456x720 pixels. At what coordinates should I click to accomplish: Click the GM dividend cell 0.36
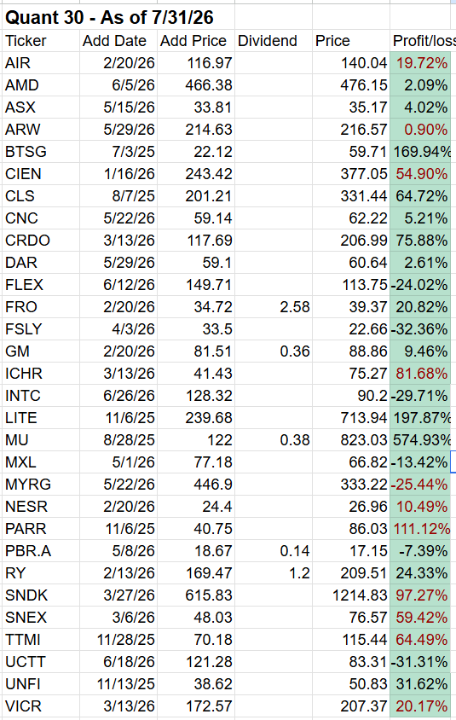click(x=274, y=351)
